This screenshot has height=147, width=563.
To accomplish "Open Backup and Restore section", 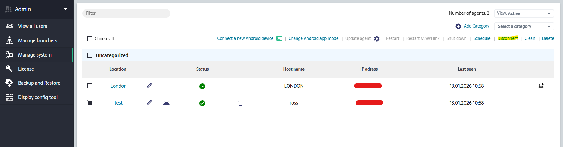I will (39, 83).
